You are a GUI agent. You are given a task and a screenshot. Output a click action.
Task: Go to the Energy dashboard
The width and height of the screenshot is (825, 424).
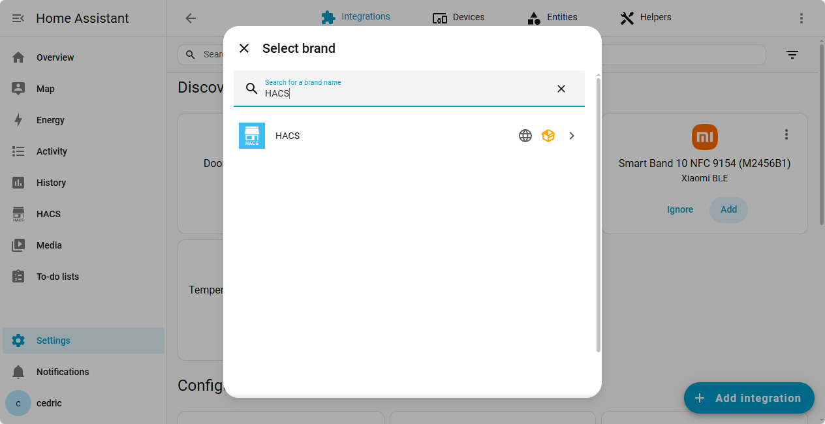point(50,120)
